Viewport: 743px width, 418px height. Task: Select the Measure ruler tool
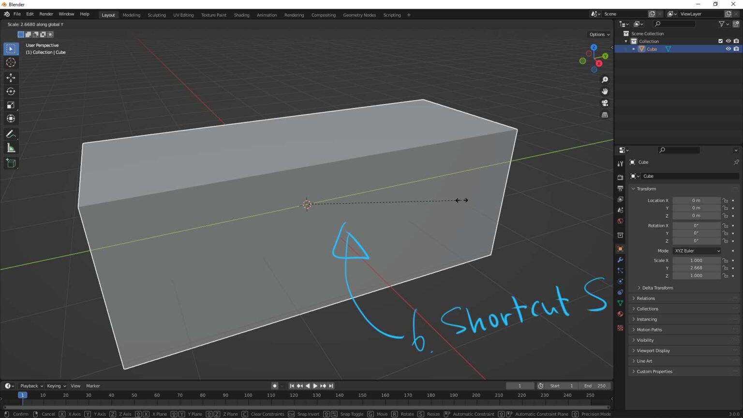(11, 148)
